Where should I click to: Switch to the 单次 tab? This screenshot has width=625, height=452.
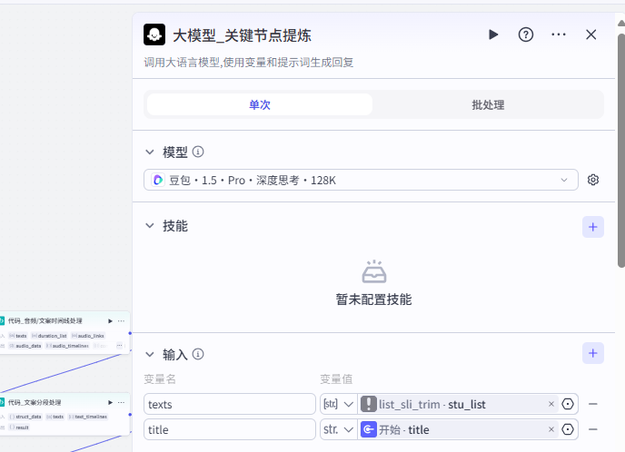pyautogui.click(x=260, y=104)
